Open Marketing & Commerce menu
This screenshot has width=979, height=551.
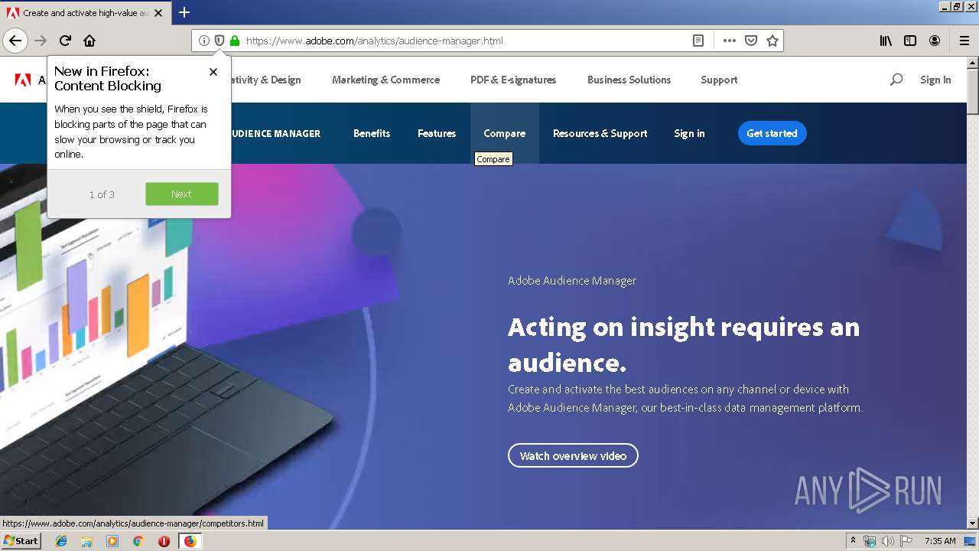click(x=385, y=80)
